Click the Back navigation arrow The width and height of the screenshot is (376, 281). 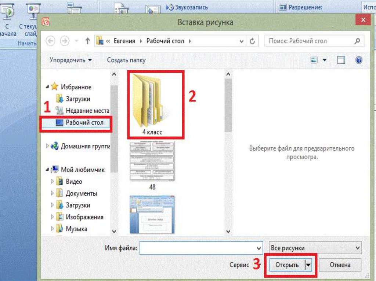coord(50,41)
